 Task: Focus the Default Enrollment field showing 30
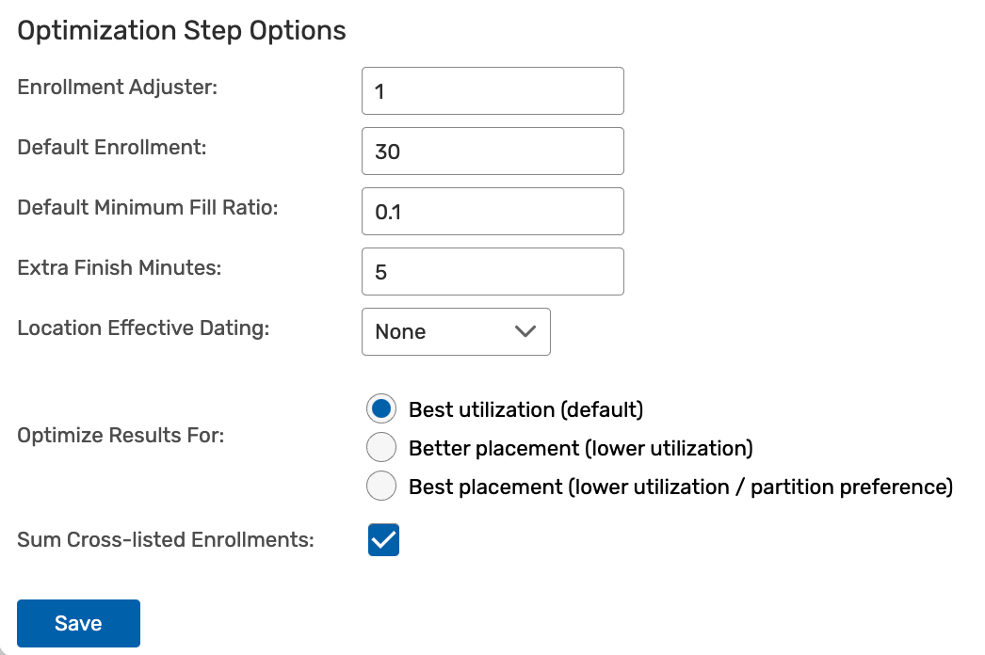492,152
